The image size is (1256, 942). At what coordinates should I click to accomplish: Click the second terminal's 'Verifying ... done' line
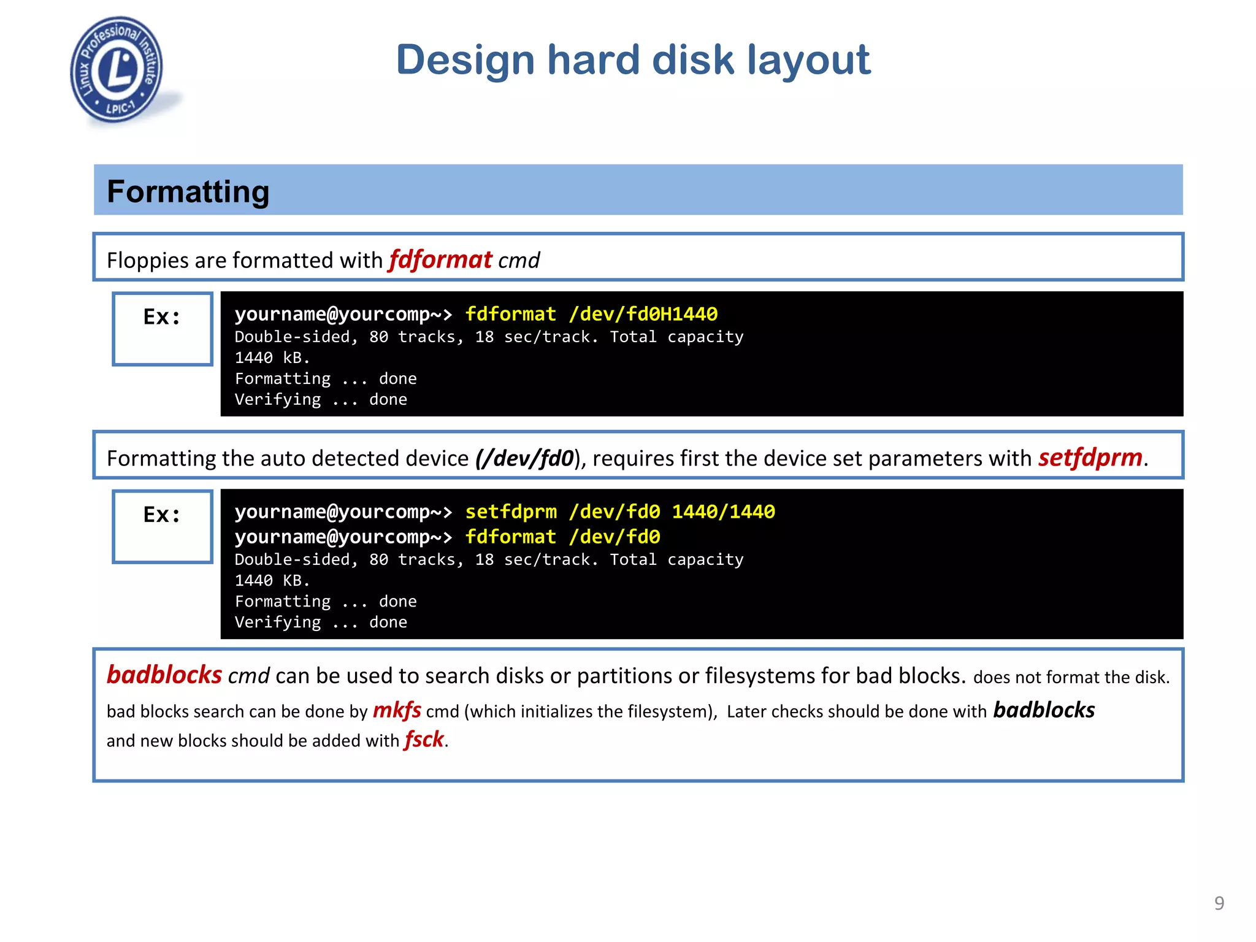(x=321, y=622)
